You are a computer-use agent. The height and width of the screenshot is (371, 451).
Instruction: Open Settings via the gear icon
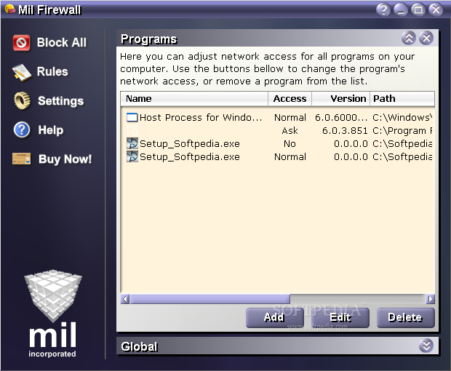[x=22, y=100]
